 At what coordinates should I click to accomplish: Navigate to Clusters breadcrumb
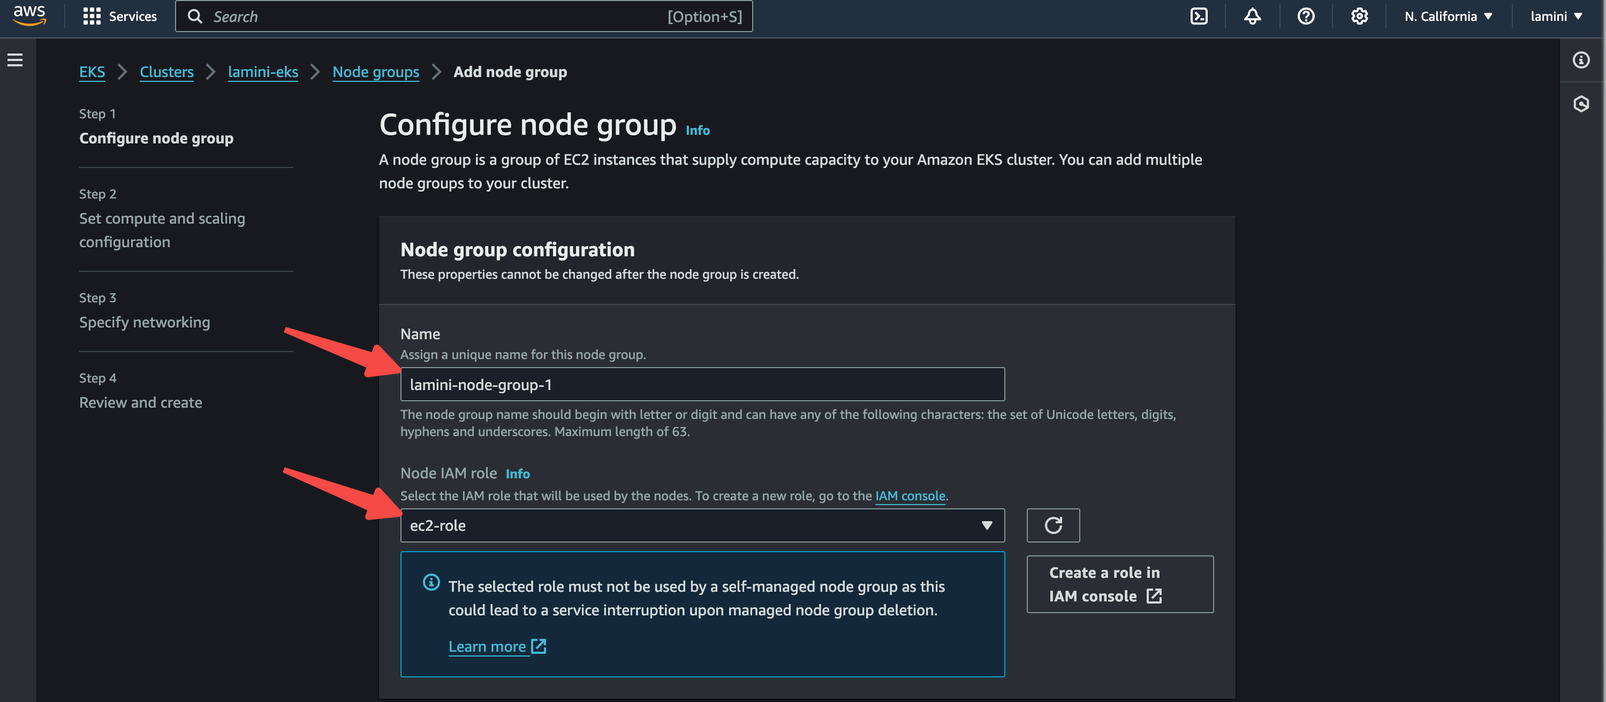[x=166, y=72]
